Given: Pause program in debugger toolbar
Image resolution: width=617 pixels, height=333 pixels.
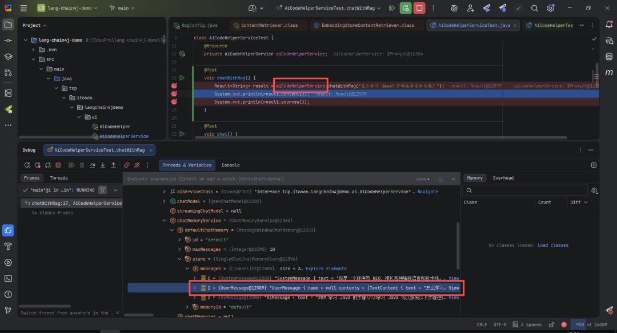Looking at the screenshot, I should pos(82,165).
